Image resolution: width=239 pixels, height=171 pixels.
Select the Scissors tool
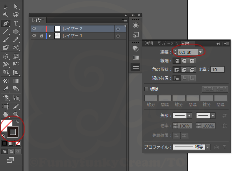tap(16, 48)
